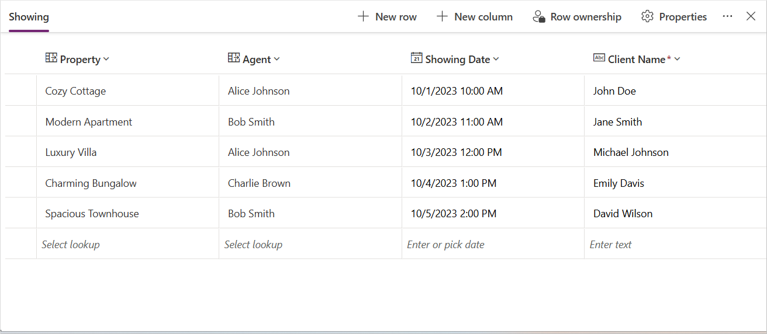The image size is (767, 334).
Task: Expand the Property column dropdown chevron
Action: click(106, 59)
